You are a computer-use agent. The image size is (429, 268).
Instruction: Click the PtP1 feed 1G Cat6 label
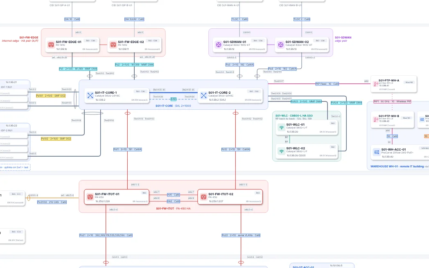pyautogui.click(x=327, y=84)
